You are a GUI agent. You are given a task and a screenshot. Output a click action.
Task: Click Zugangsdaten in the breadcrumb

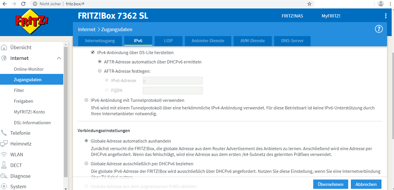pos(117,29)
